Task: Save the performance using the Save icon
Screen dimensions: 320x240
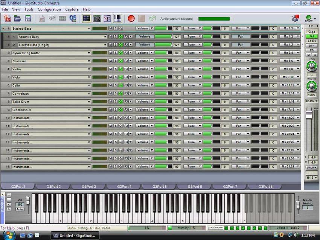Action: [x=29, y=18]
